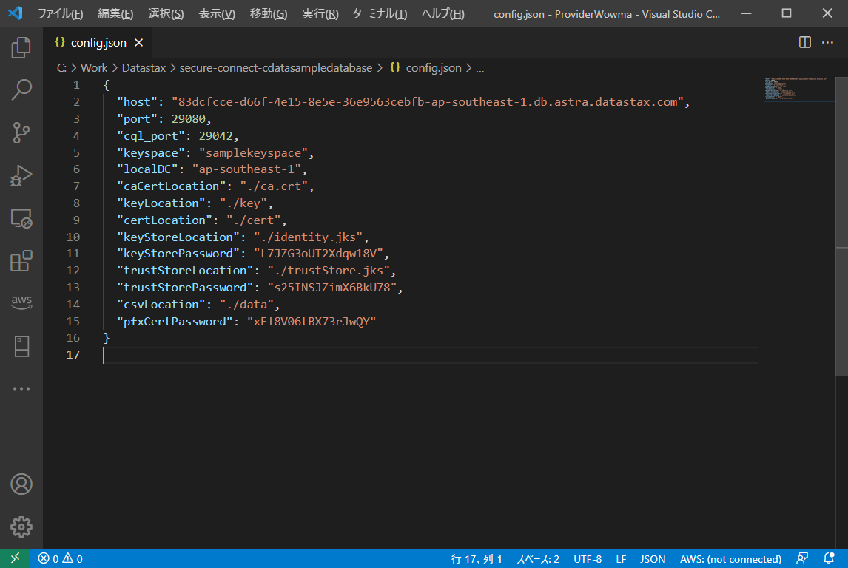Screen dimensions: 848x568
Task: Click the "./data" csvLocation value
Action: [x=246, y=304]
